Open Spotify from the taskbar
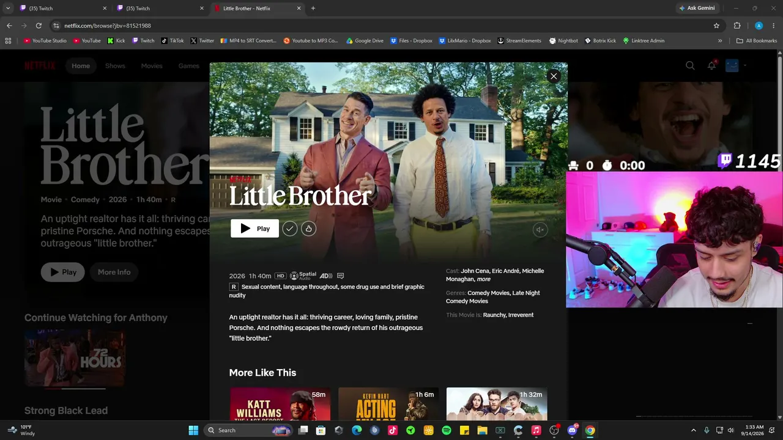Image resolution: width=783 pixels, height=440 pixels. pos(447,430)
